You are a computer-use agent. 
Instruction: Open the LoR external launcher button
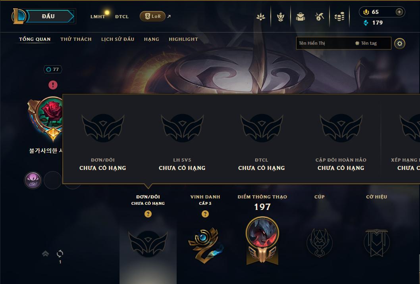pyautogui.click(x=152, y=16)
